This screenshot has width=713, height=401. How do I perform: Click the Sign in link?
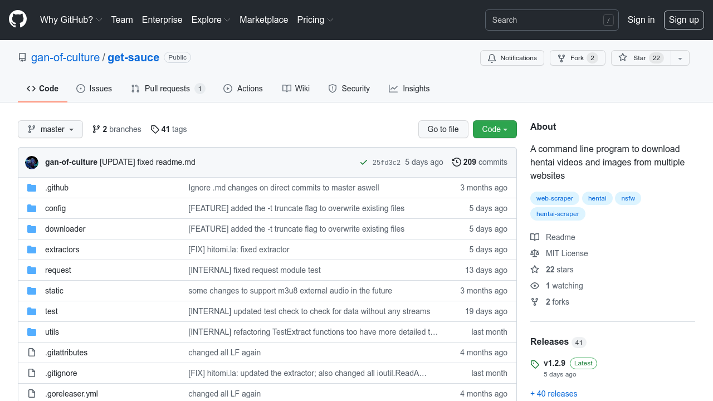tap(641, 19)
